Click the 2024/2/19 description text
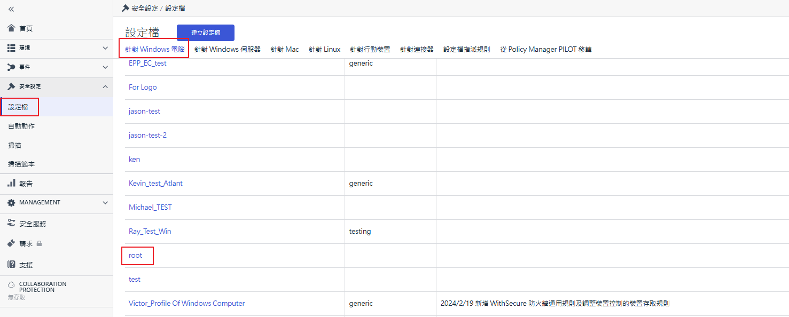 tap(555, 303)
